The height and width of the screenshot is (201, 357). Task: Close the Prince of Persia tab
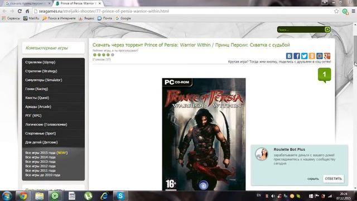[x=99, y=3]
